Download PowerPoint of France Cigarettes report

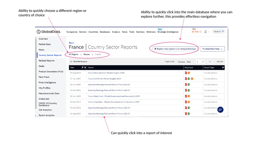pos(189,102)
